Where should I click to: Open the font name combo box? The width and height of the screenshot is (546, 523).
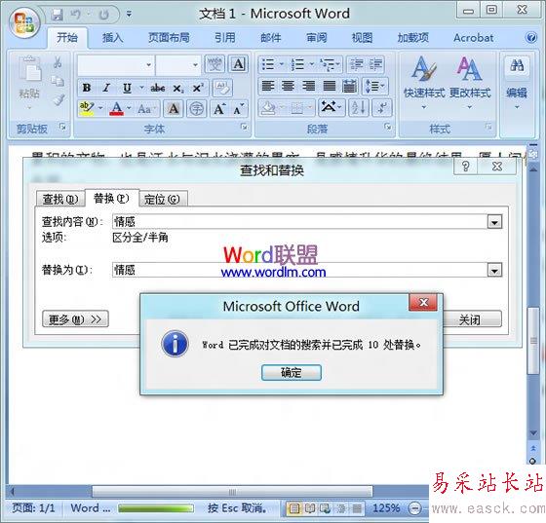pyautogui.click(x=115, y=64)
